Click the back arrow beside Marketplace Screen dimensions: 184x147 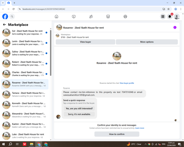coord(4,25)
